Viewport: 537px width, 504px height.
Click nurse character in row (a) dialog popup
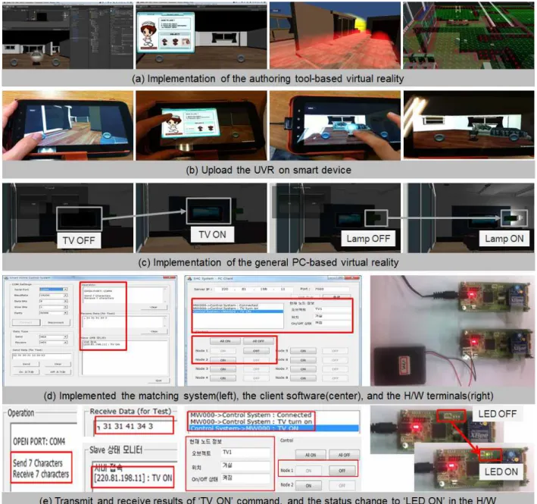(x=148, y=32)
